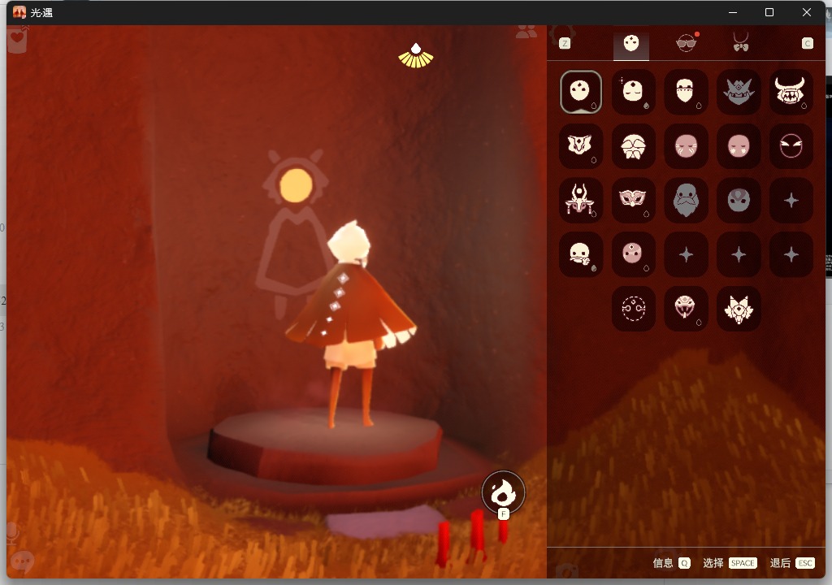This screenshot has height=585, width=832.
Task: Go to next category with C key icon
Action: (x=807, y=43)
